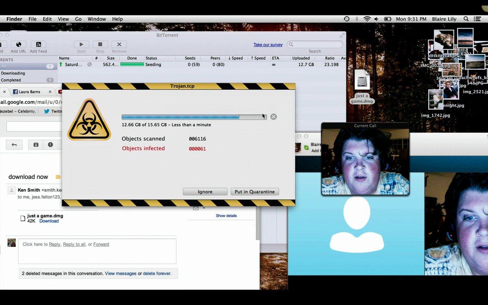Click in the Gmail reply text box
488x305 pixels.
tap(97, 251)
